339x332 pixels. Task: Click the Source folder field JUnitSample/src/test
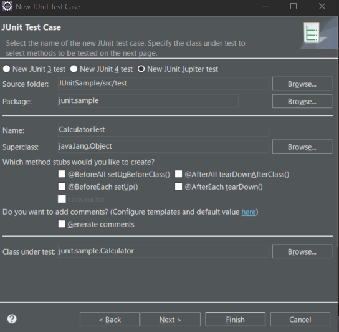(163, 84)
